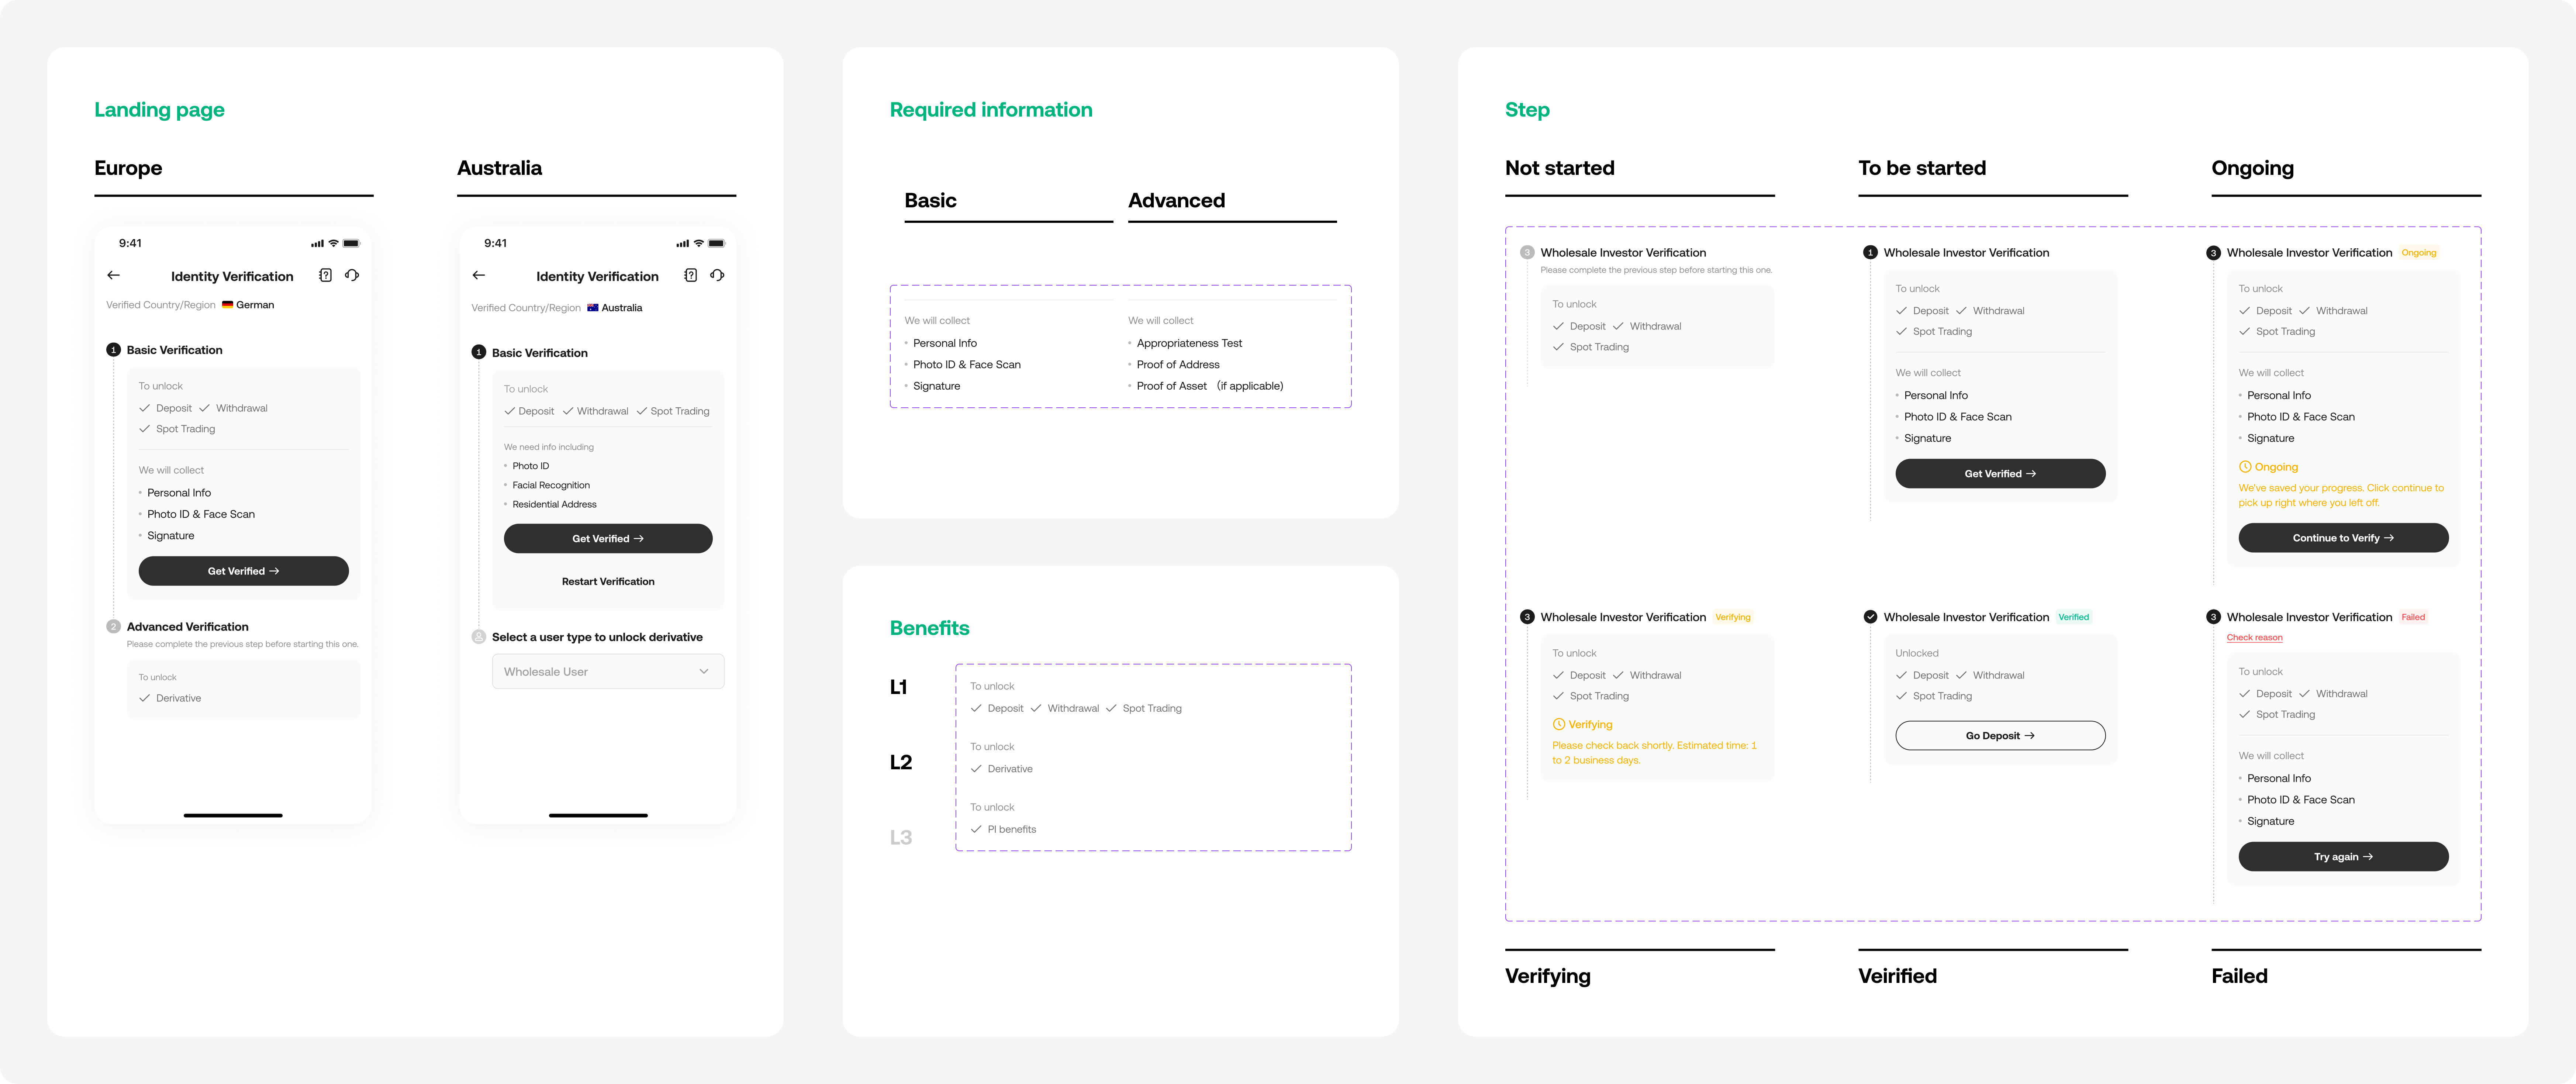Select step 1 badge beside Europe Basic Verification
Screen dimensions: 2576x1084
point(113,350)
